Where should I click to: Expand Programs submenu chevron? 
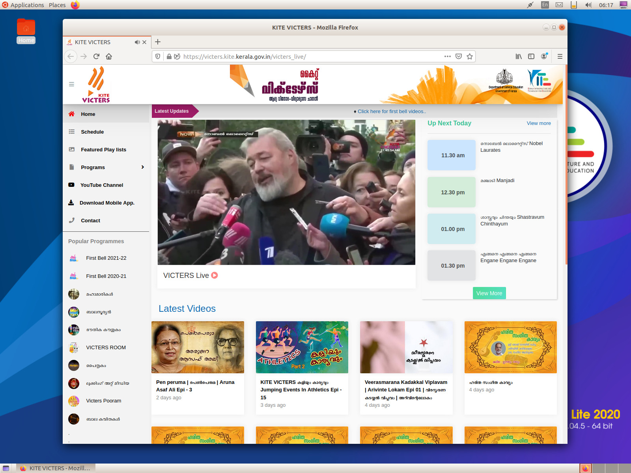pos(143,167)
